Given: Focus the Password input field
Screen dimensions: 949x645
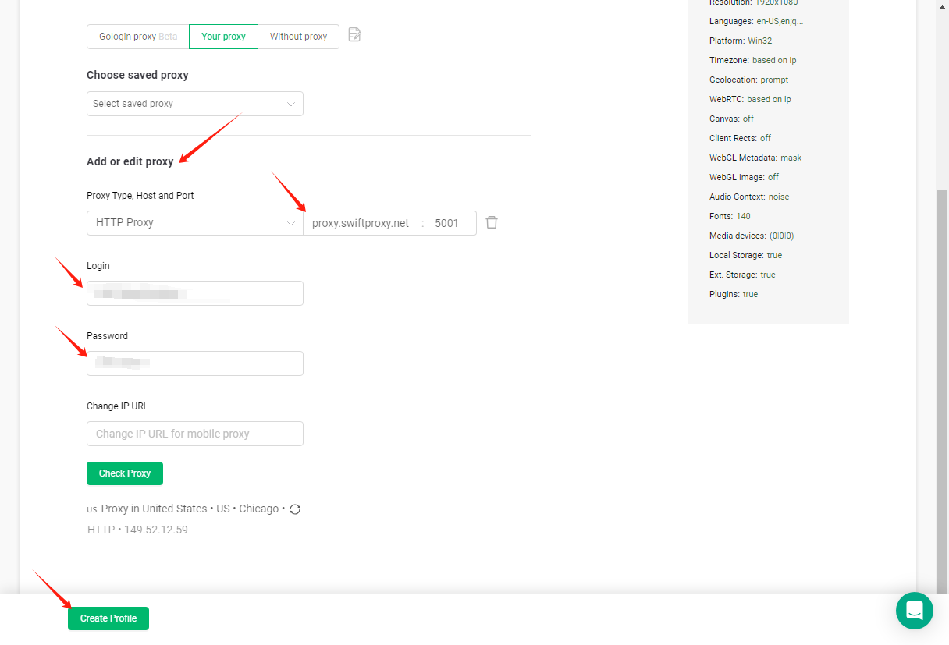Looking at the screenshot, I should point(194,363).
